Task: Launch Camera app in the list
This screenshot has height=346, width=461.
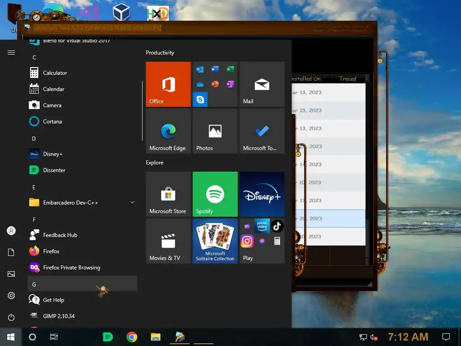Action: [82, 105]
